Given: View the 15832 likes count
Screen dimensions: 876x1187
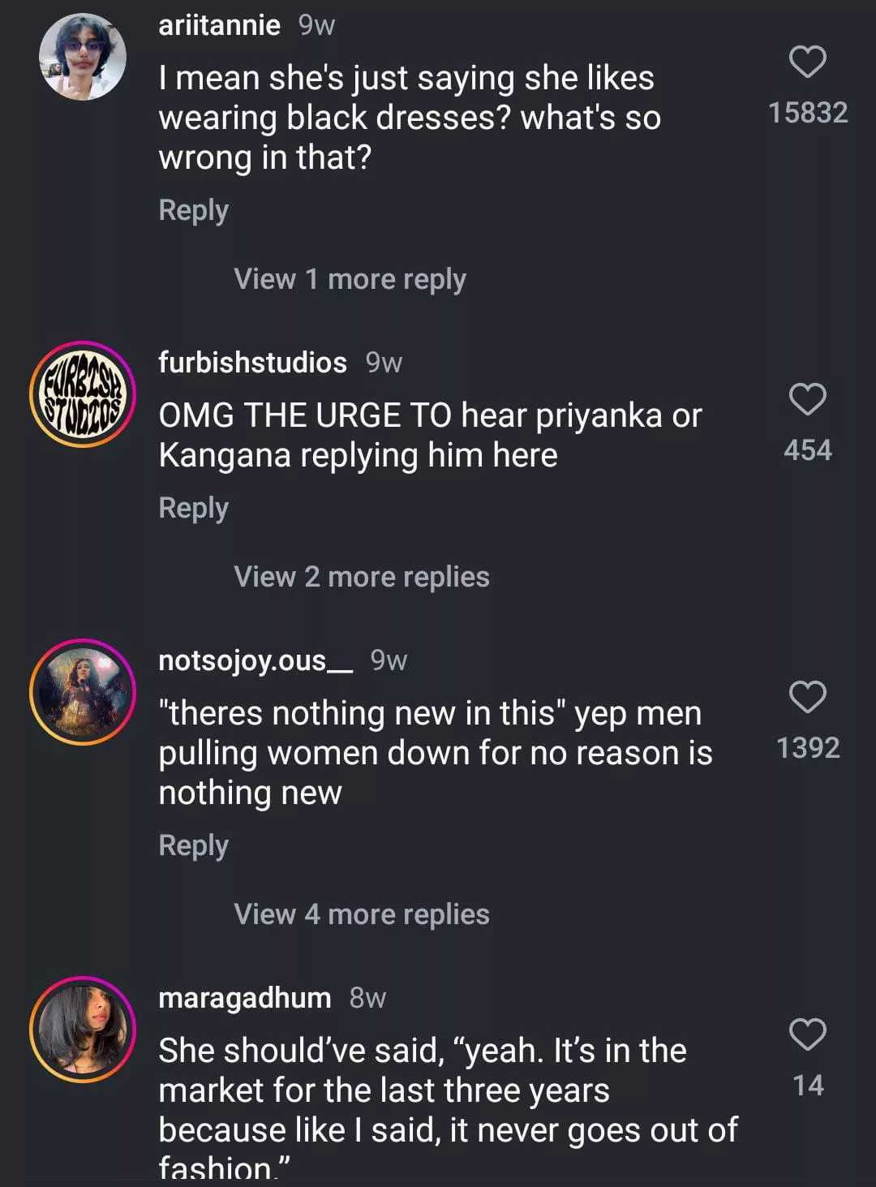Looking at the screenshot, I should coord(808,113).
